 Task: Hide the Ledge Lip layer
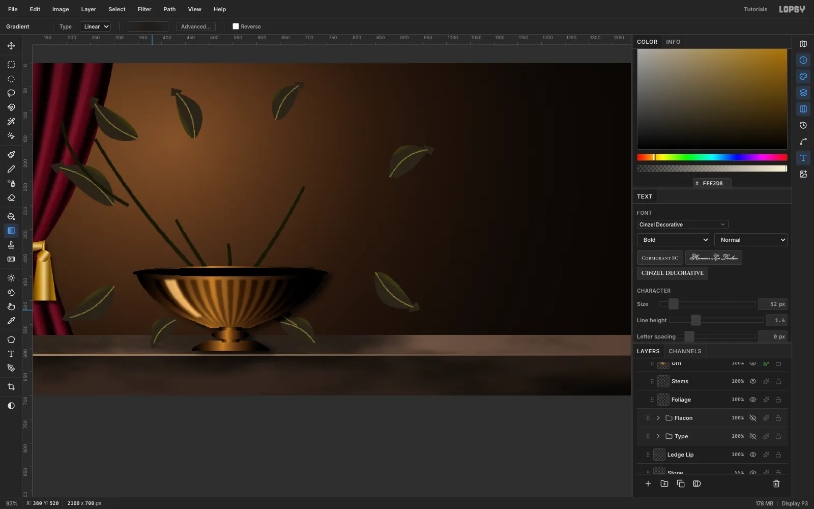pyautogui.click(x=753, y=455)
